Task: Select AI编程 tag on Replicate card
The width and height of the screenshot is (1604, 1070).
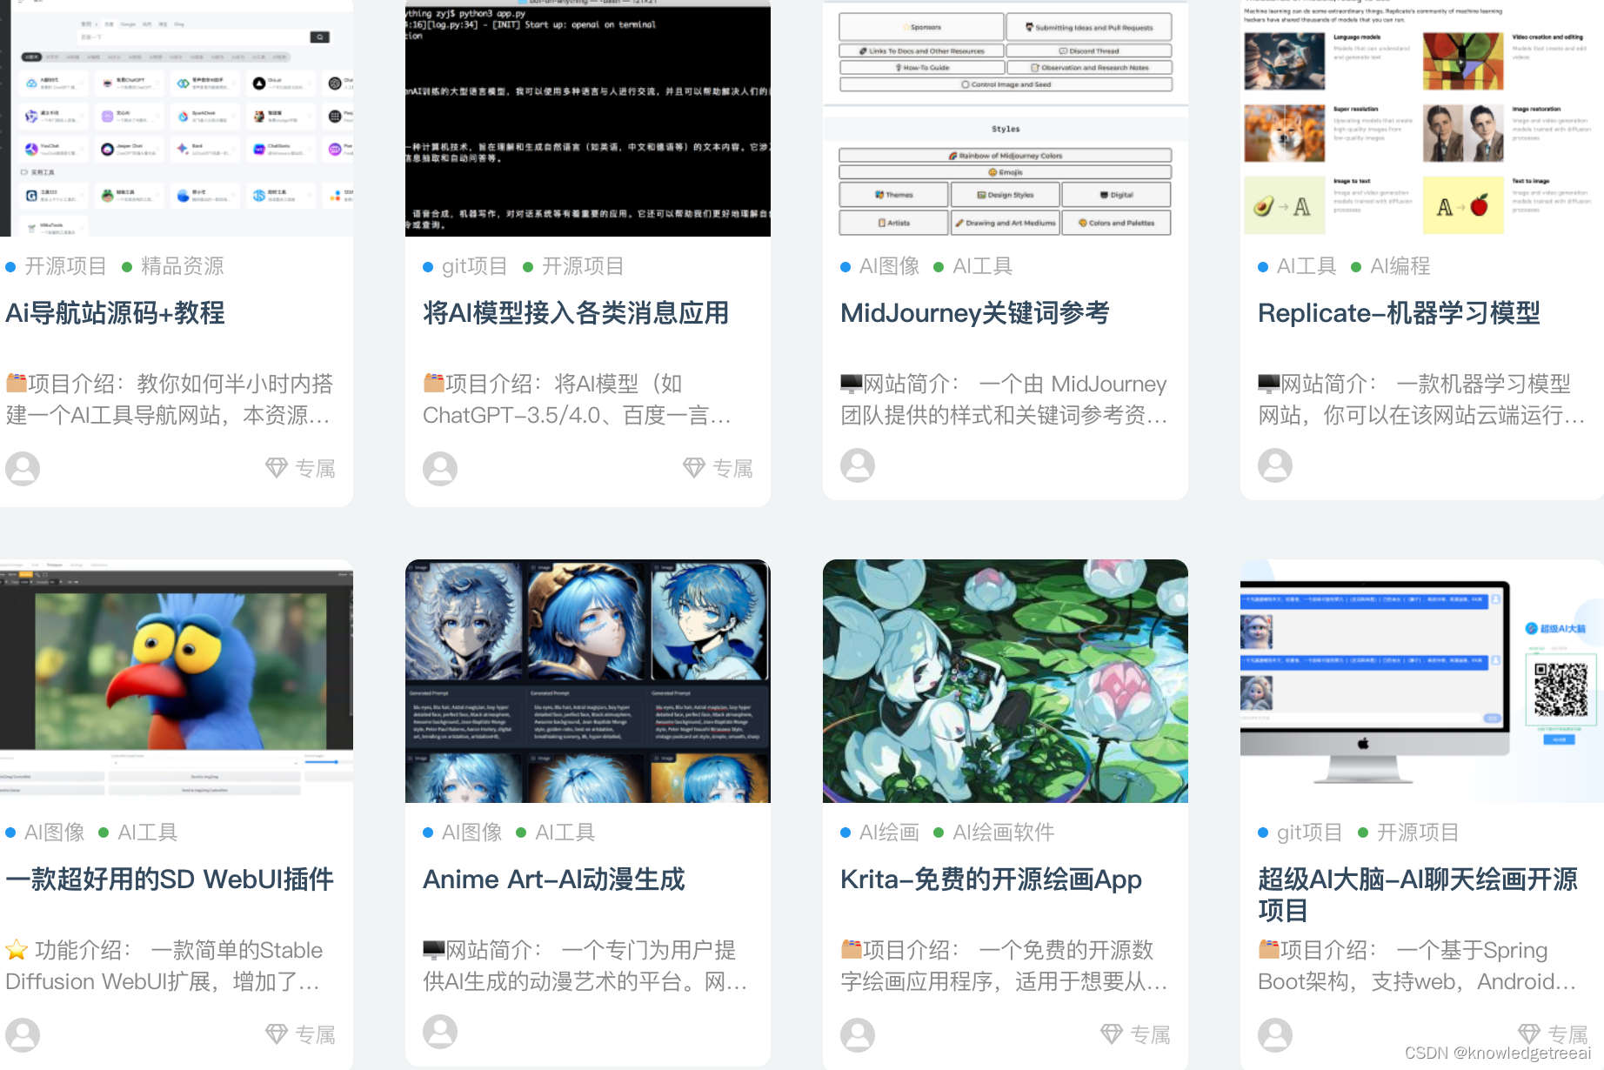Action: (x=1391, y=266)
